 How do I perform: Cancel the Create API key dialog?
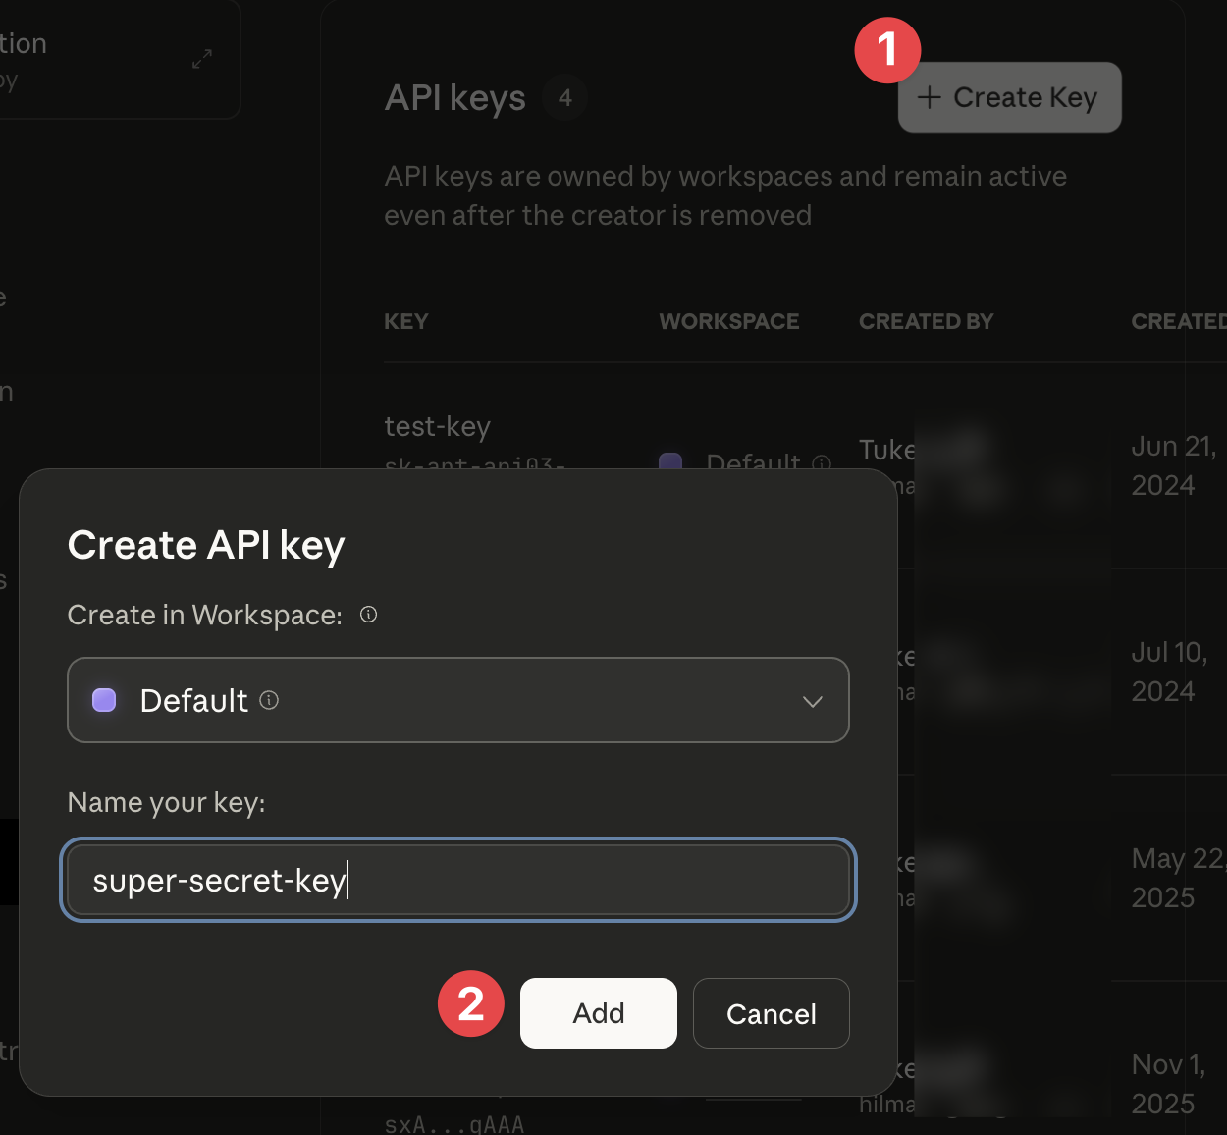[772, 1013]
